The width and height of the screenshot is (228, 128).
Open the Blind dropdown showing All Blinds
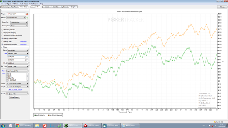18,63
